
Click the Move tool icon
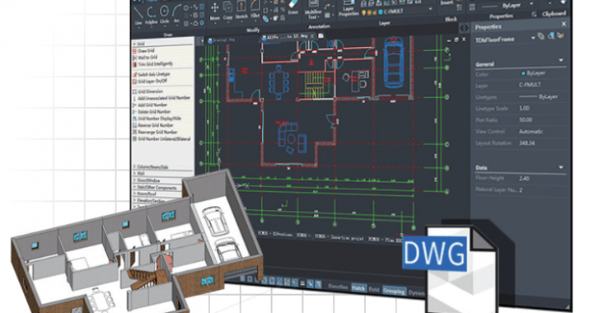tap(214, 12)
